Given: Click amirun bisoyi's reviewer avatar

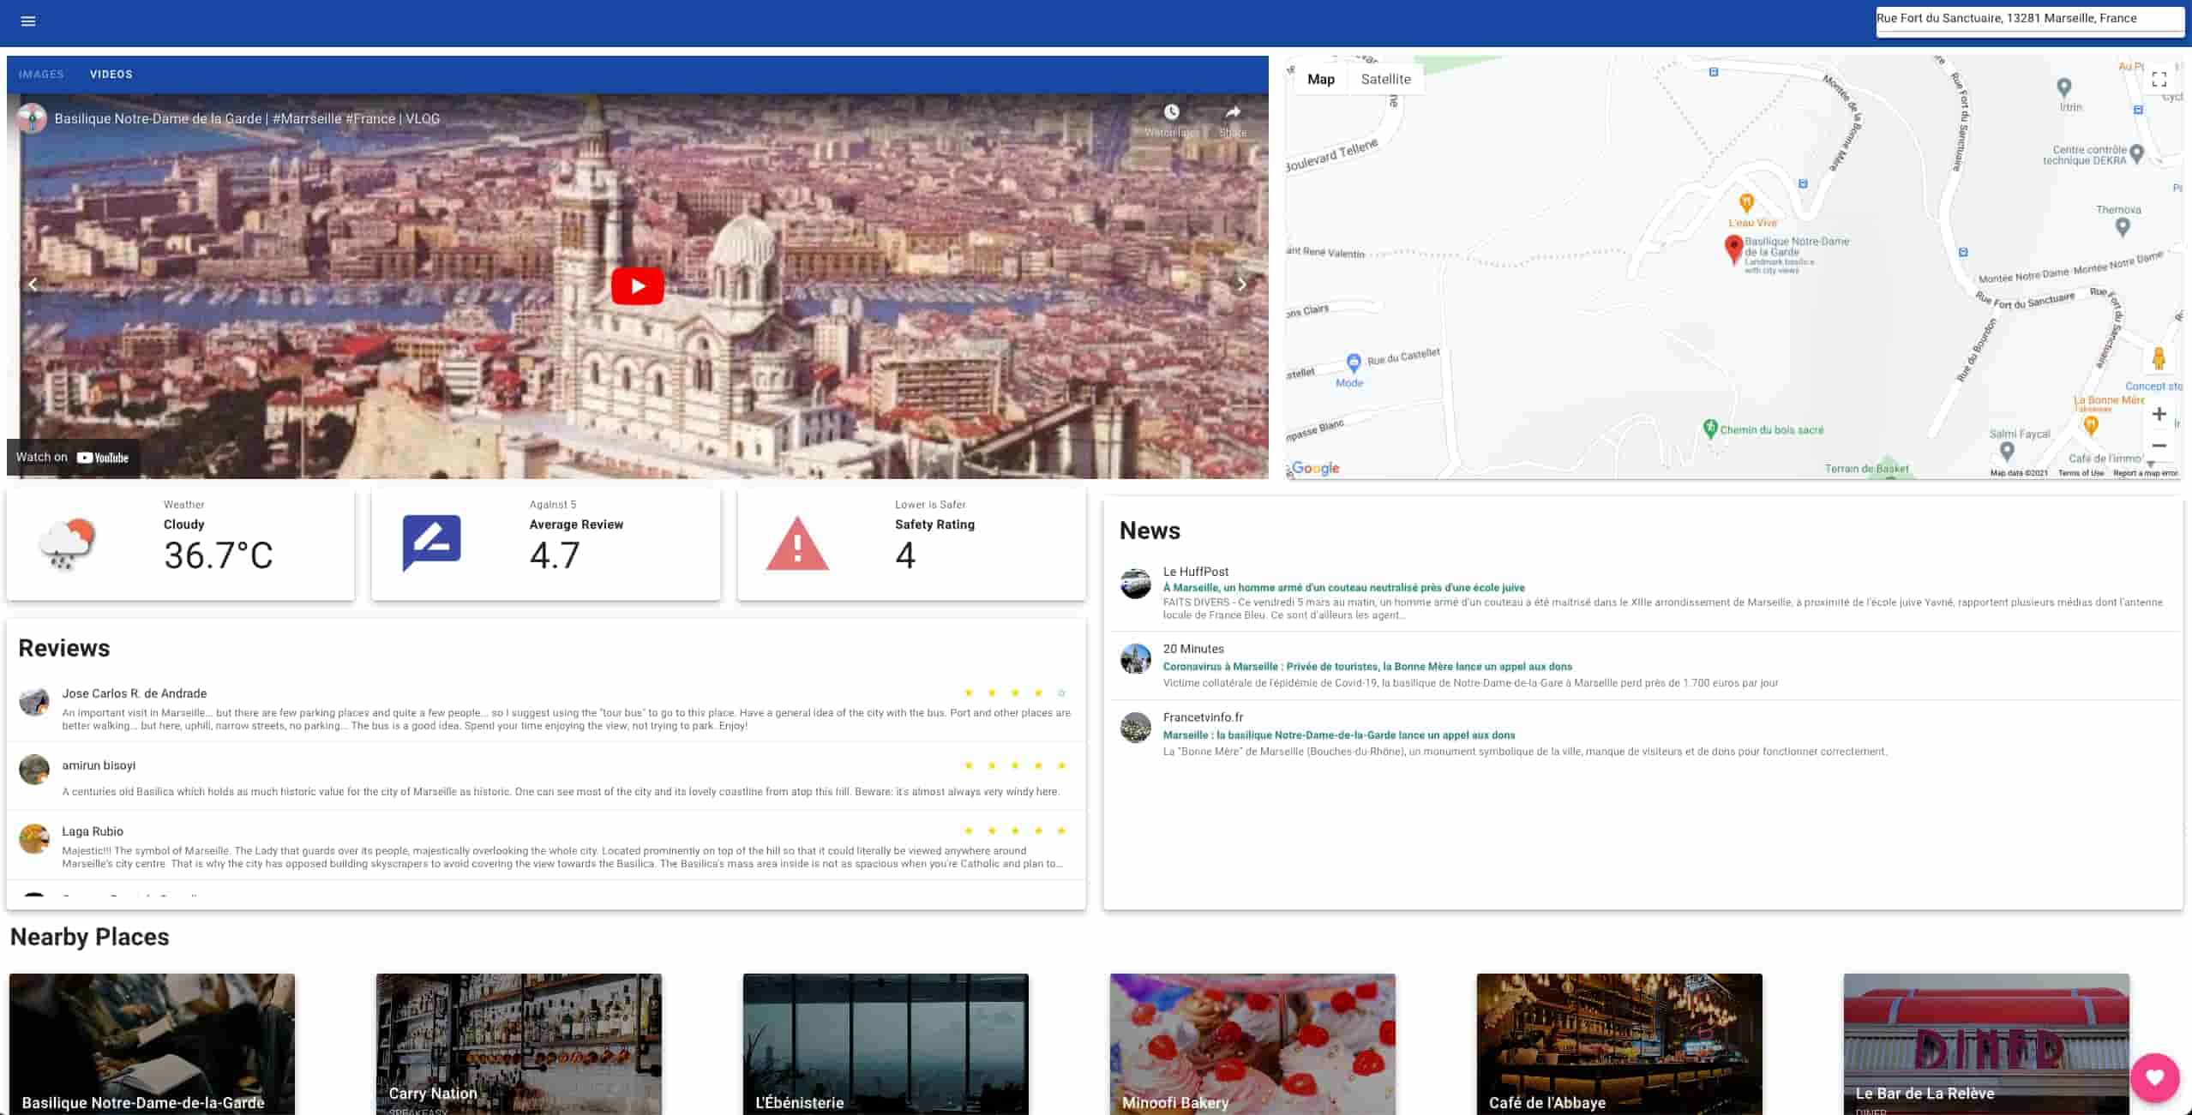Looking at the screenshot, I should coord(34,770).
